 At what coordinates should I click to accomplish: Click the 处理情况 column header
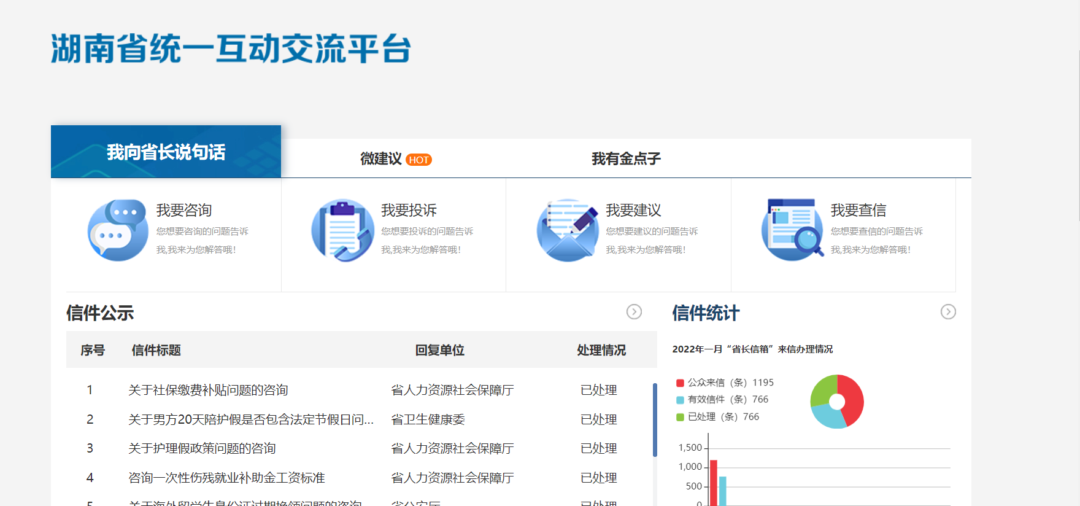(601, 350)
